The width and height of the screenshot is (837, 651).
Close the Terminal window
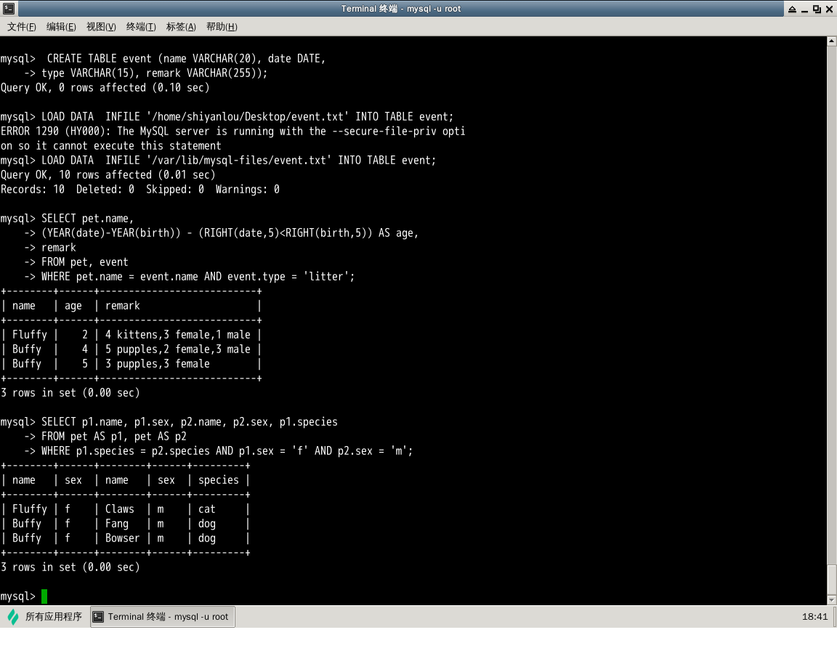pos(829,9)
